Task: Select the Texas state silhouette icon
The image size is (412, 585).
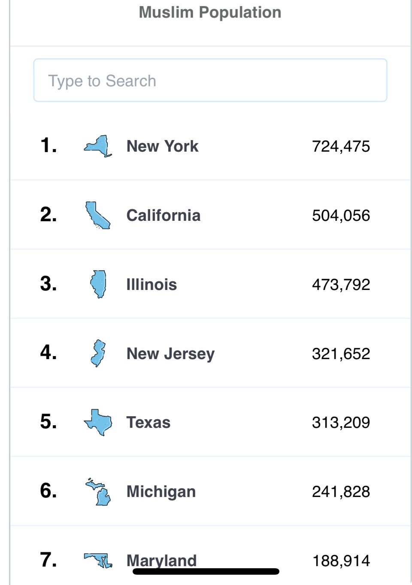Action: point(98,422)
